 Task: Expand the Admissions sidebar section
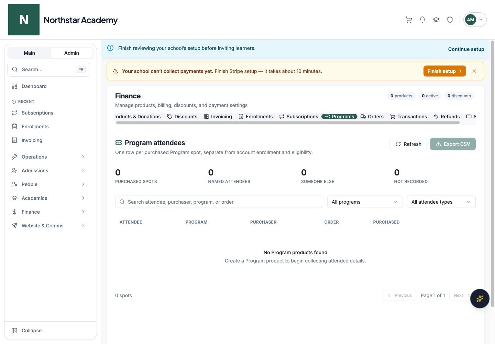coord(48,171)
